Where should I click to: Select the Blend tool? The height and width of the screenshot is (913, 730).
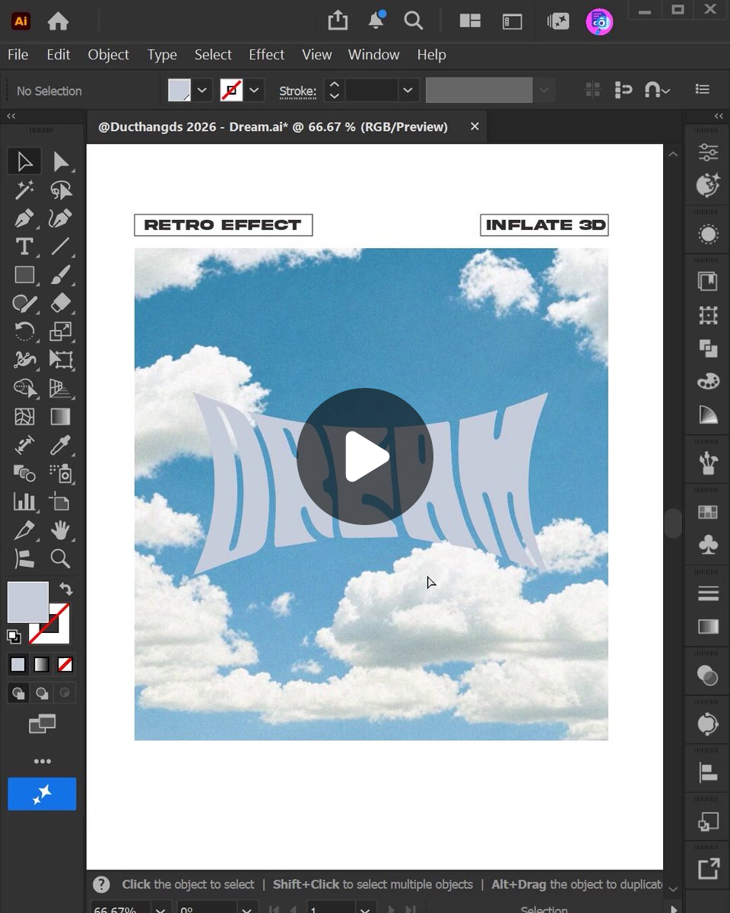(x=24, y=473)
